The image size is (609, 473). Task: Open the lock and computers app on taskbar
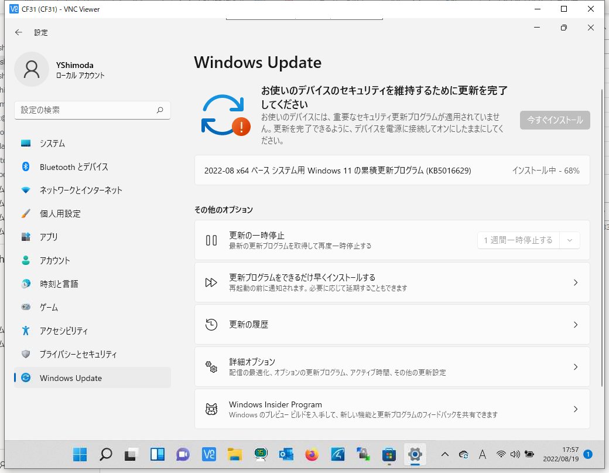pos(364,454)
